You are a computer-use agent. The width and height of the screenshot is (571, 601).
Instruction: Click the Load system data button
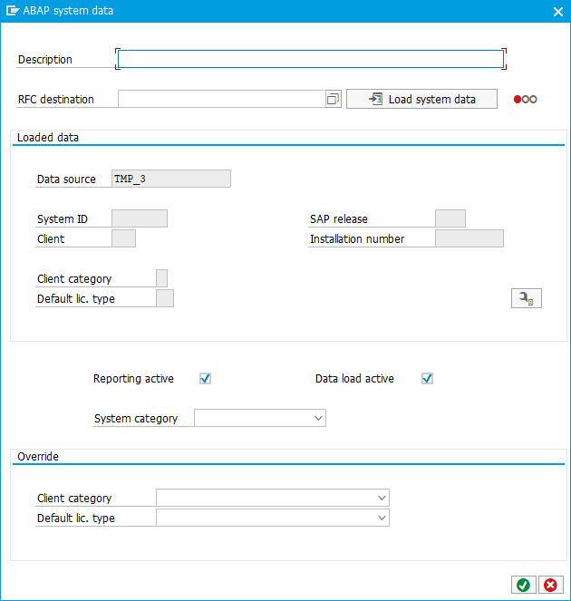422,100
